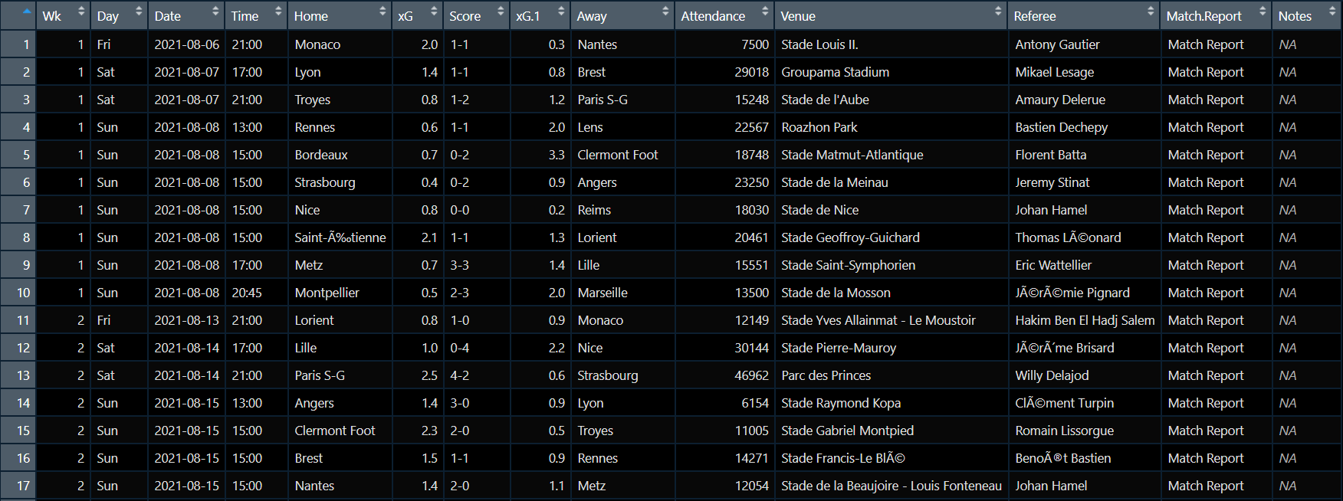Screen dimensions: 1343x501
Task: Click the Away column header label
Action: pos(592,16)
